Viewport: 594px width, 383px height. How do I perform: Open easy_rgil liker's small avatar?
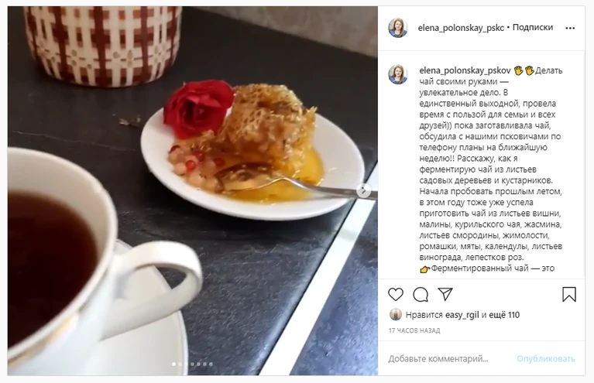point(396,314)
